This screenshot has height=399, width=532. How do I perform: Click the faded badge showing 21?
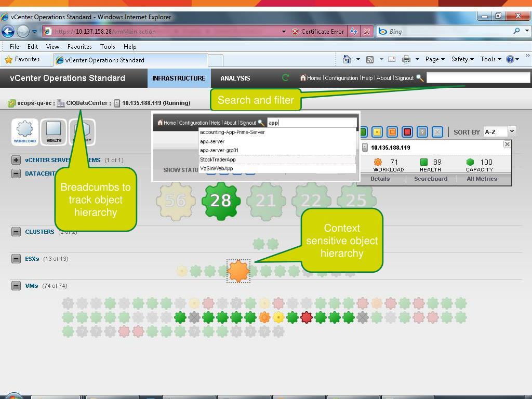(266, 201)
